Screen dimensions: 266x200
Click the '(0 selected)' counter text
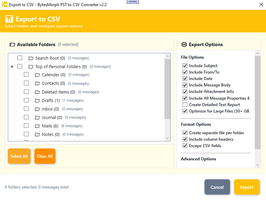coord(68,44)
